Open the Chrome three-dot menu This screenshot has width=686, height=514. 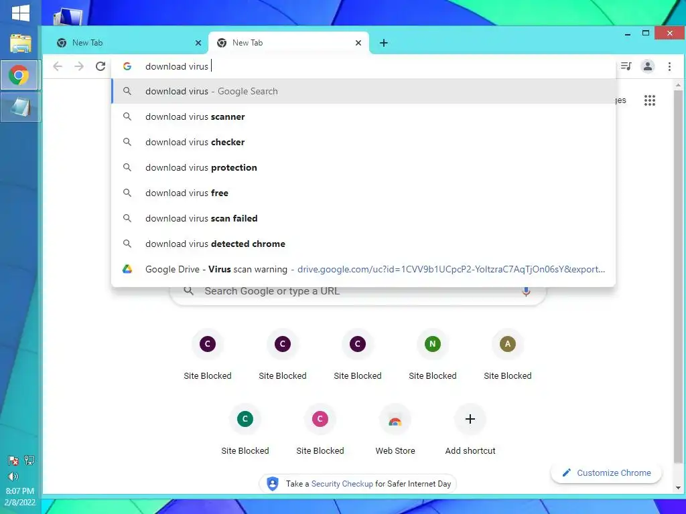[x=669, y=66]
